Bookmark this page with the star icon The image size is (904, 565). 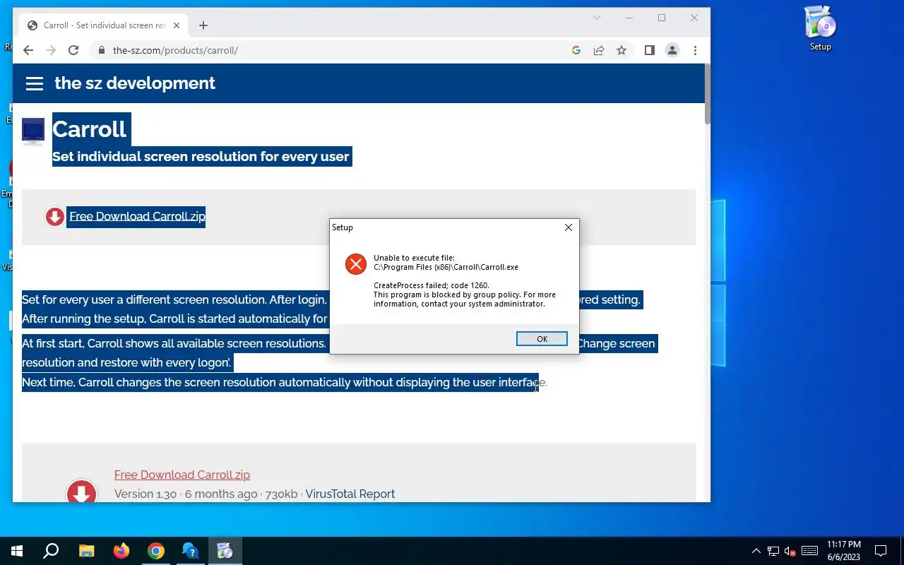tap(621, 50)
